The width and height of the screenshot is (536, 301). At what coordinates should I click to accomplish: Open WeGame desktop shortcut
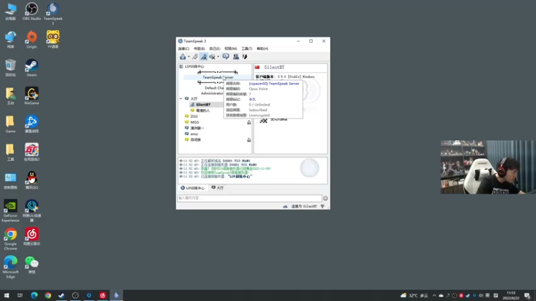point(31,96)
